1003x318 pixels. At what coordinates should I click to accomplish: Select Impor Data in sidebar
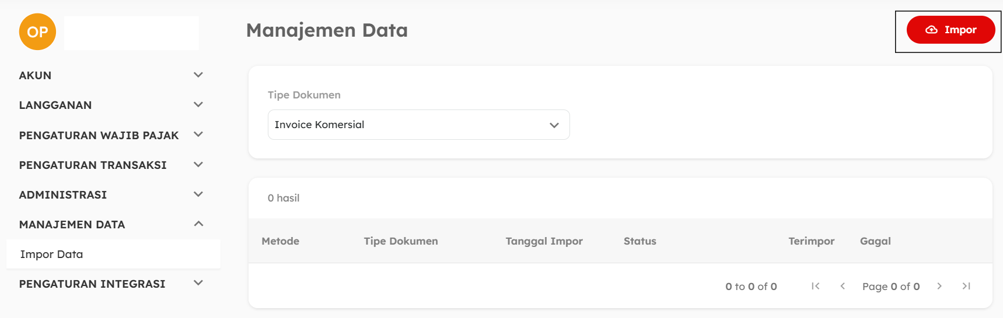(52, 255)
